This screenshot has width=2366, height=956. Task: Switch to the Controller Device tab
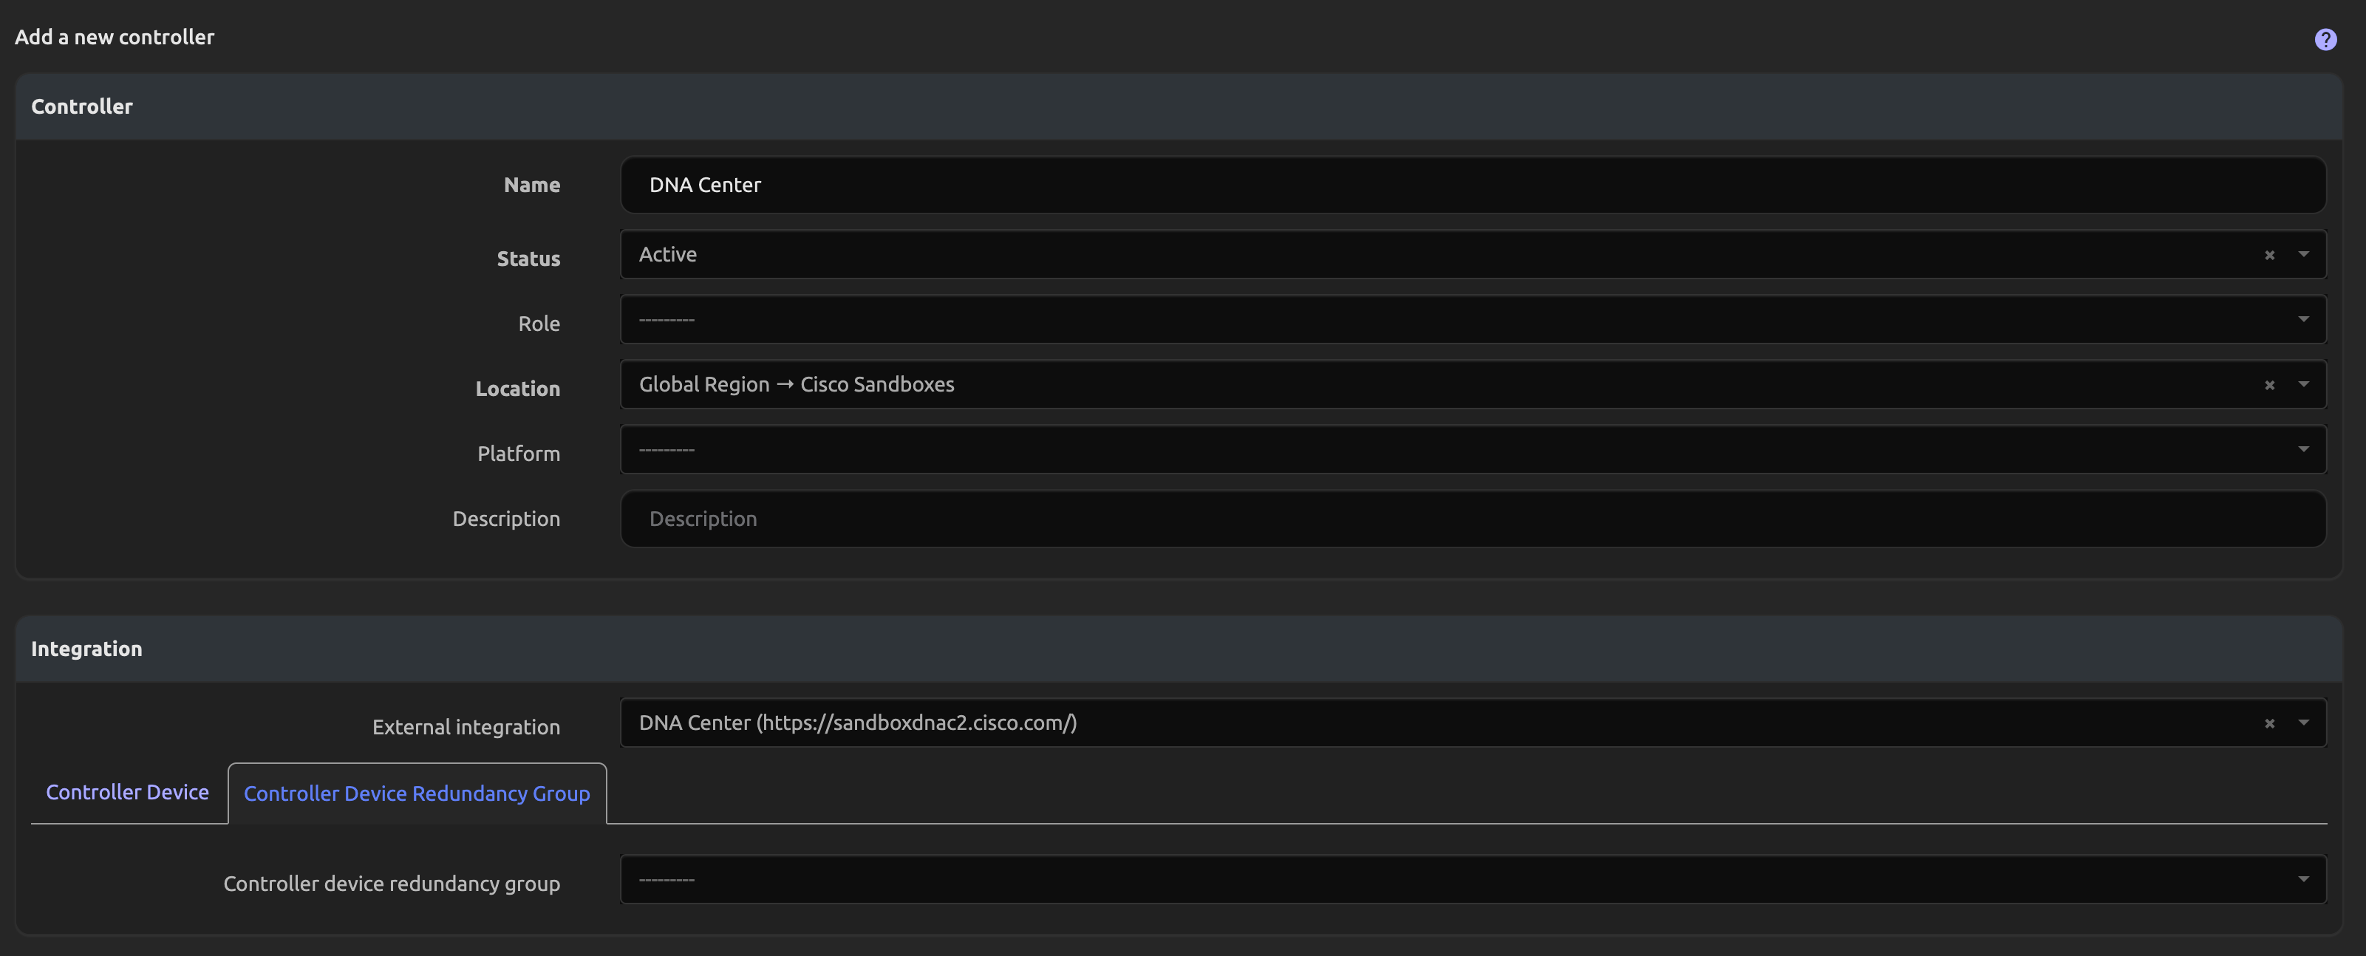128,793
